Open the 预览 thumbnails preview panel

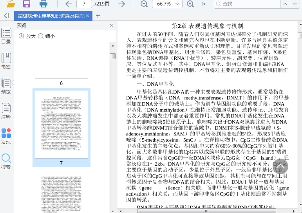pos(6,86)
